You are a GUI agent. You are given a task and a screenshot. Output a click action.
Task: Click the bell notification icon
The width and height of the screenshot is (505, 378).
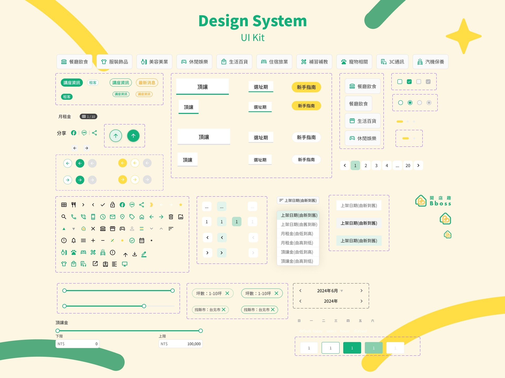pyautogui.click(x=74, y=240)
